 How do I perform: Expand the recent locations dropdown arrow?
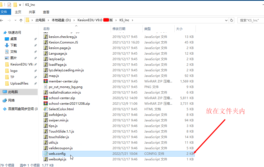pos(15,20)
